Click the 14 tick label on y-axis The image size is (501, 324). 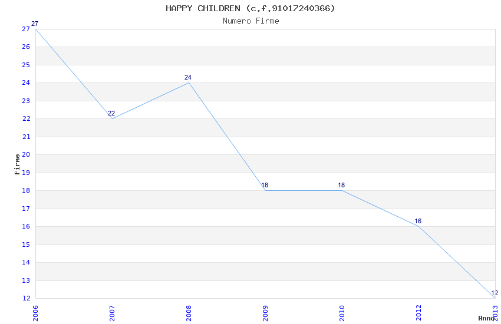coord(25,263)
